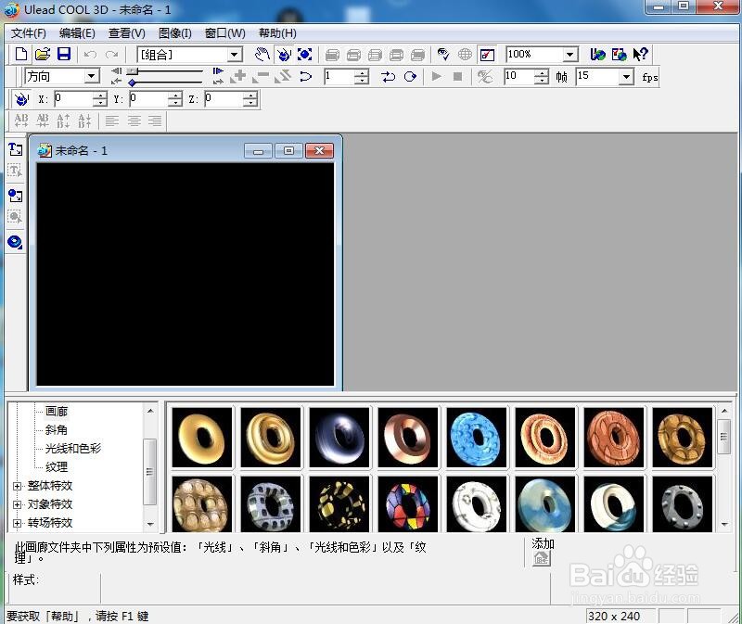
Task: Click the Insert Text tool in sidebar
Action: click(x=15, y=149)
